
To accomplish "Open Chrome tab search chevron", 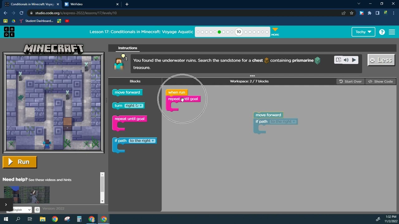I will (359, 4).
